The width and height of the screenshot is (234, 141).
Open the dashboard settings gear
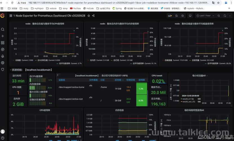click(182, 16)
